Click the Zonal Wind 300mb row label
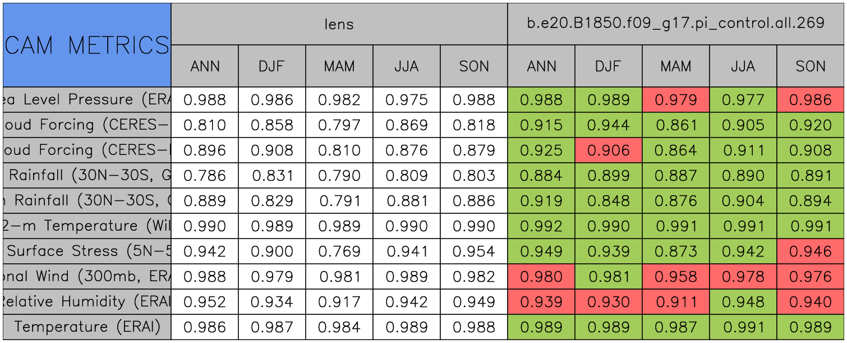The width and height of the screenshot is (847, 343). (87, 277)
